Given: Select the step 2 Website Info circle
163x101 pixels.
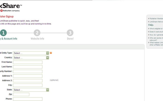Looking at the screenshot, I should tap(37, 33).
